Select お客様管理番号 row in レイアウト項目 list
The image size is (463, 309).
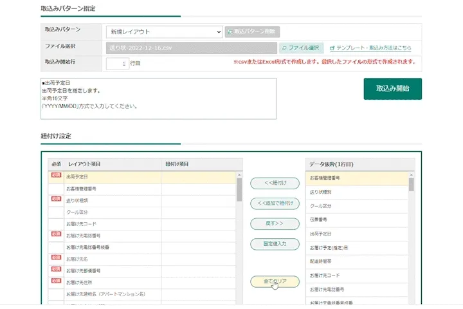[x=142, y=189]
